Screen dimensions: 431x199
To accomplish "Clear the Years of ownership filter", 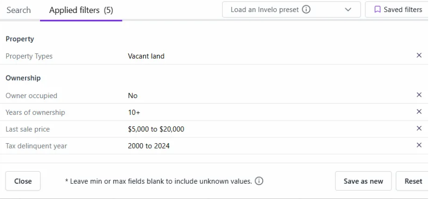I will pos(419,112).
